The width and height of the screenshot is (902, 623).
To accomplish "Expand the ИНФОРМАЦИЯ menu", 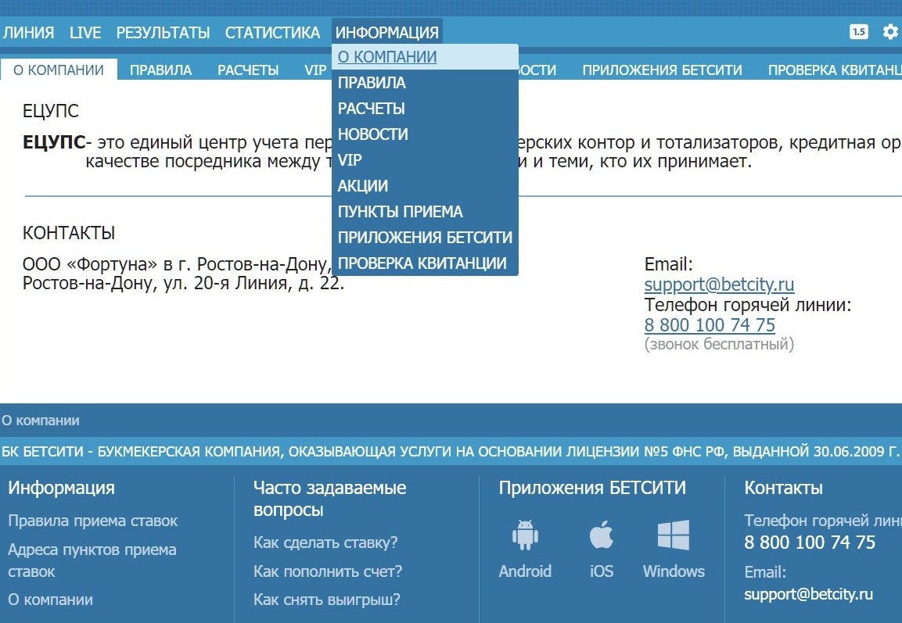I will [386, 32].
